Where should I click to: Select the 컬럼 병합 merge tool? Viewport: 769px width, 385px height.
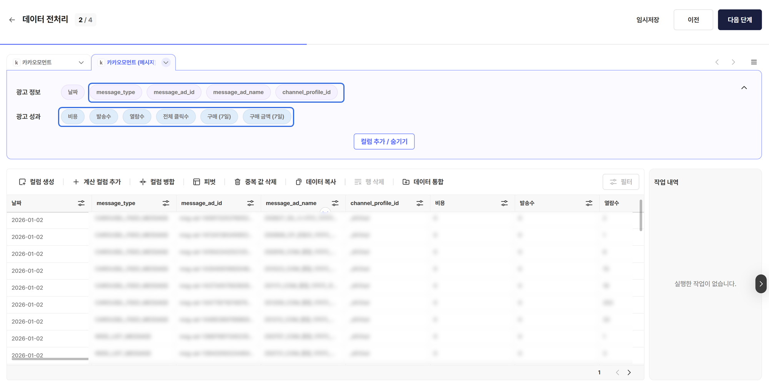(x=143, y=182)
